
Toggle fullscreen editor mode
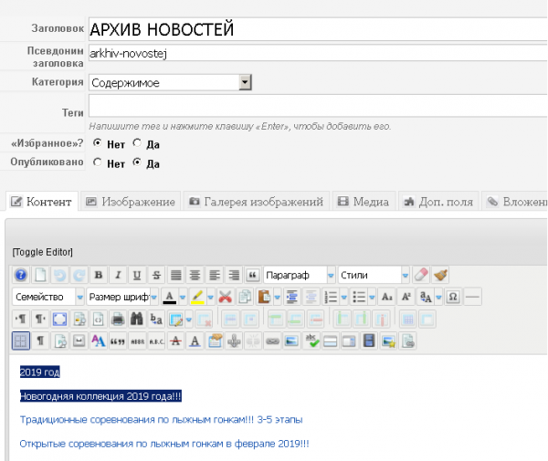click(59, 320)
